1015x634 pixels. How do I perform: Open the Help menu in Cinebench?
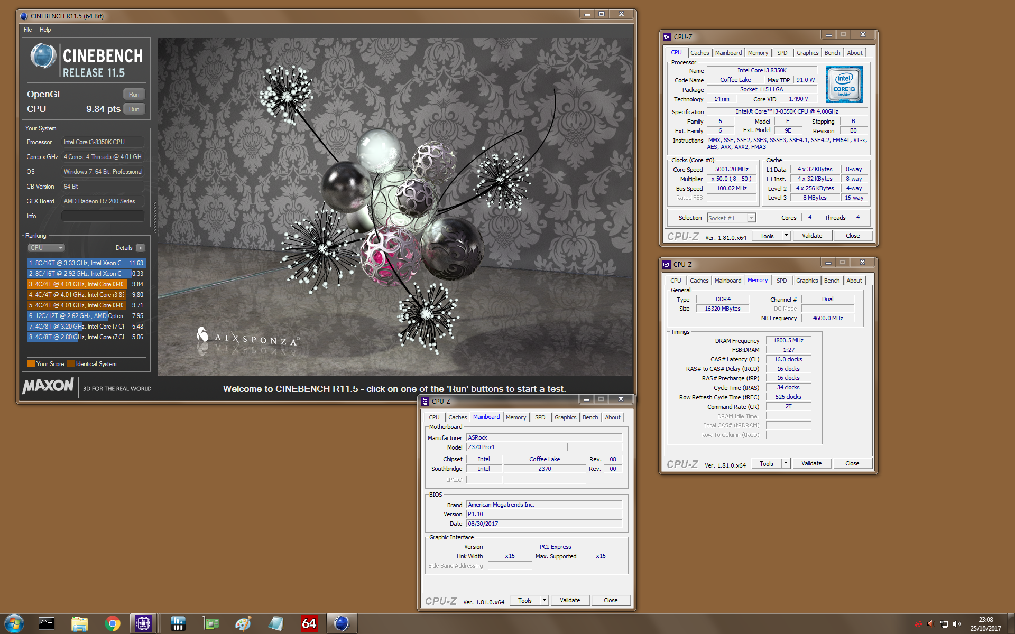[x=45, y=30]
